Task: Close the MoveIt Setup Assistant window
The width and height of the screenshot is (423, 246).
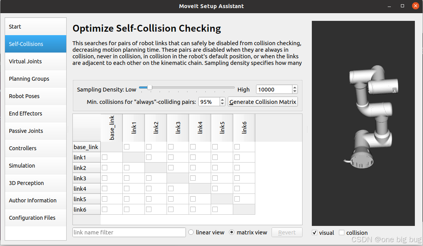Action: coord(415,6)
